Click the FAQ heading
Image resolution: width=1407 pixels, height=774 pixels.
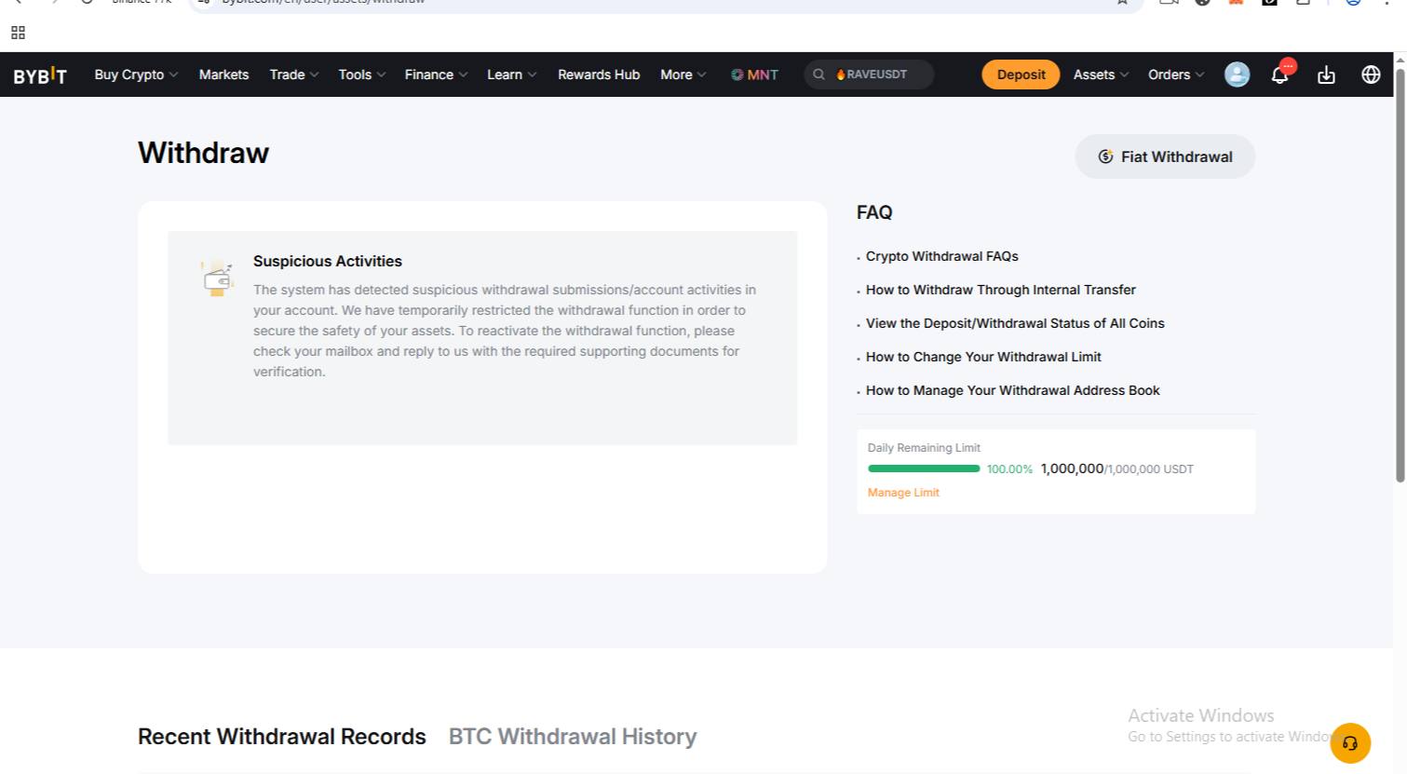tap(874, 212)
